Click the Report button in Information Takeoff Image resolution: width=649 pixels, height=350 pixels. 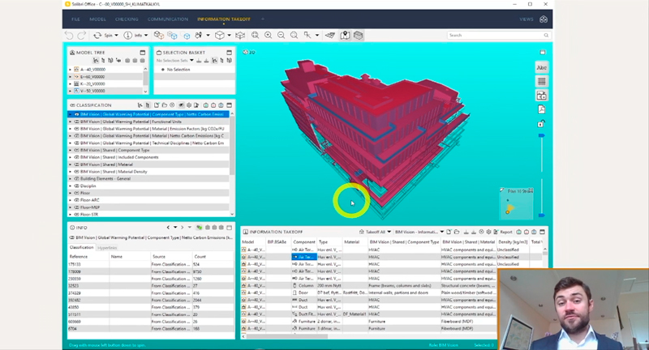point(505,232)
